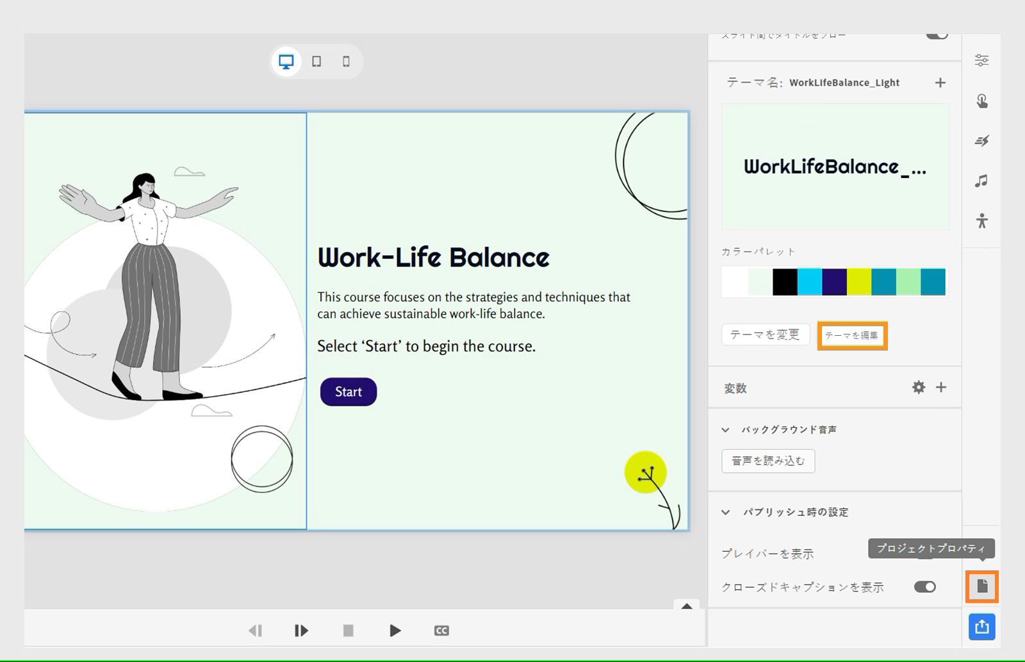
Task: Open project properties document icon
Action: (x=982, y=586)
